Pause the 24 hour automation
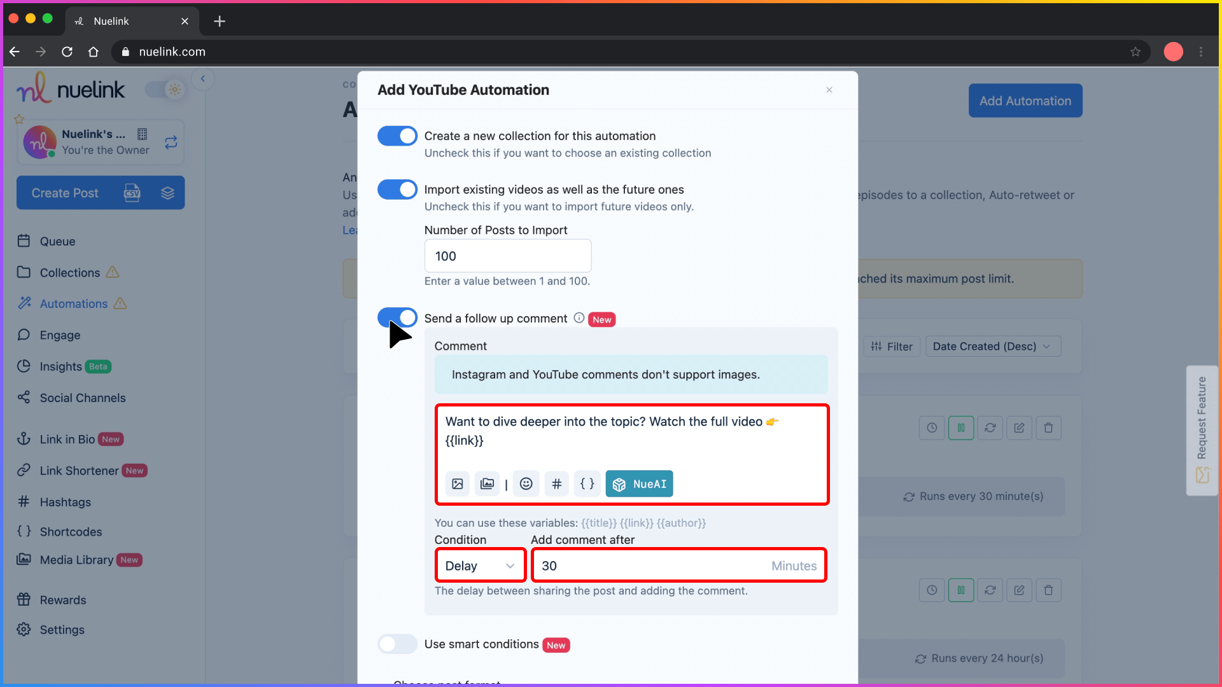 (961, 590)
